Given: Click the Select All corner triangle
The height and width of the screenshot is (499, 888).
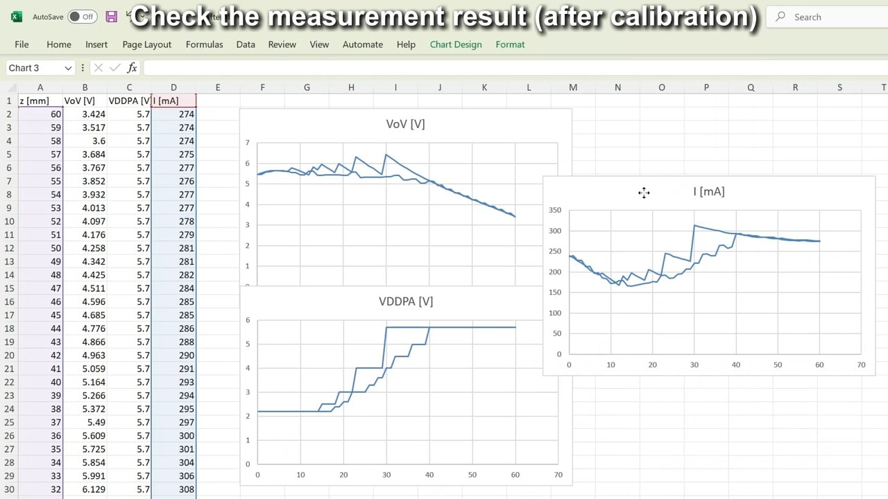Looking at the screenshot, I should point(9,88).
